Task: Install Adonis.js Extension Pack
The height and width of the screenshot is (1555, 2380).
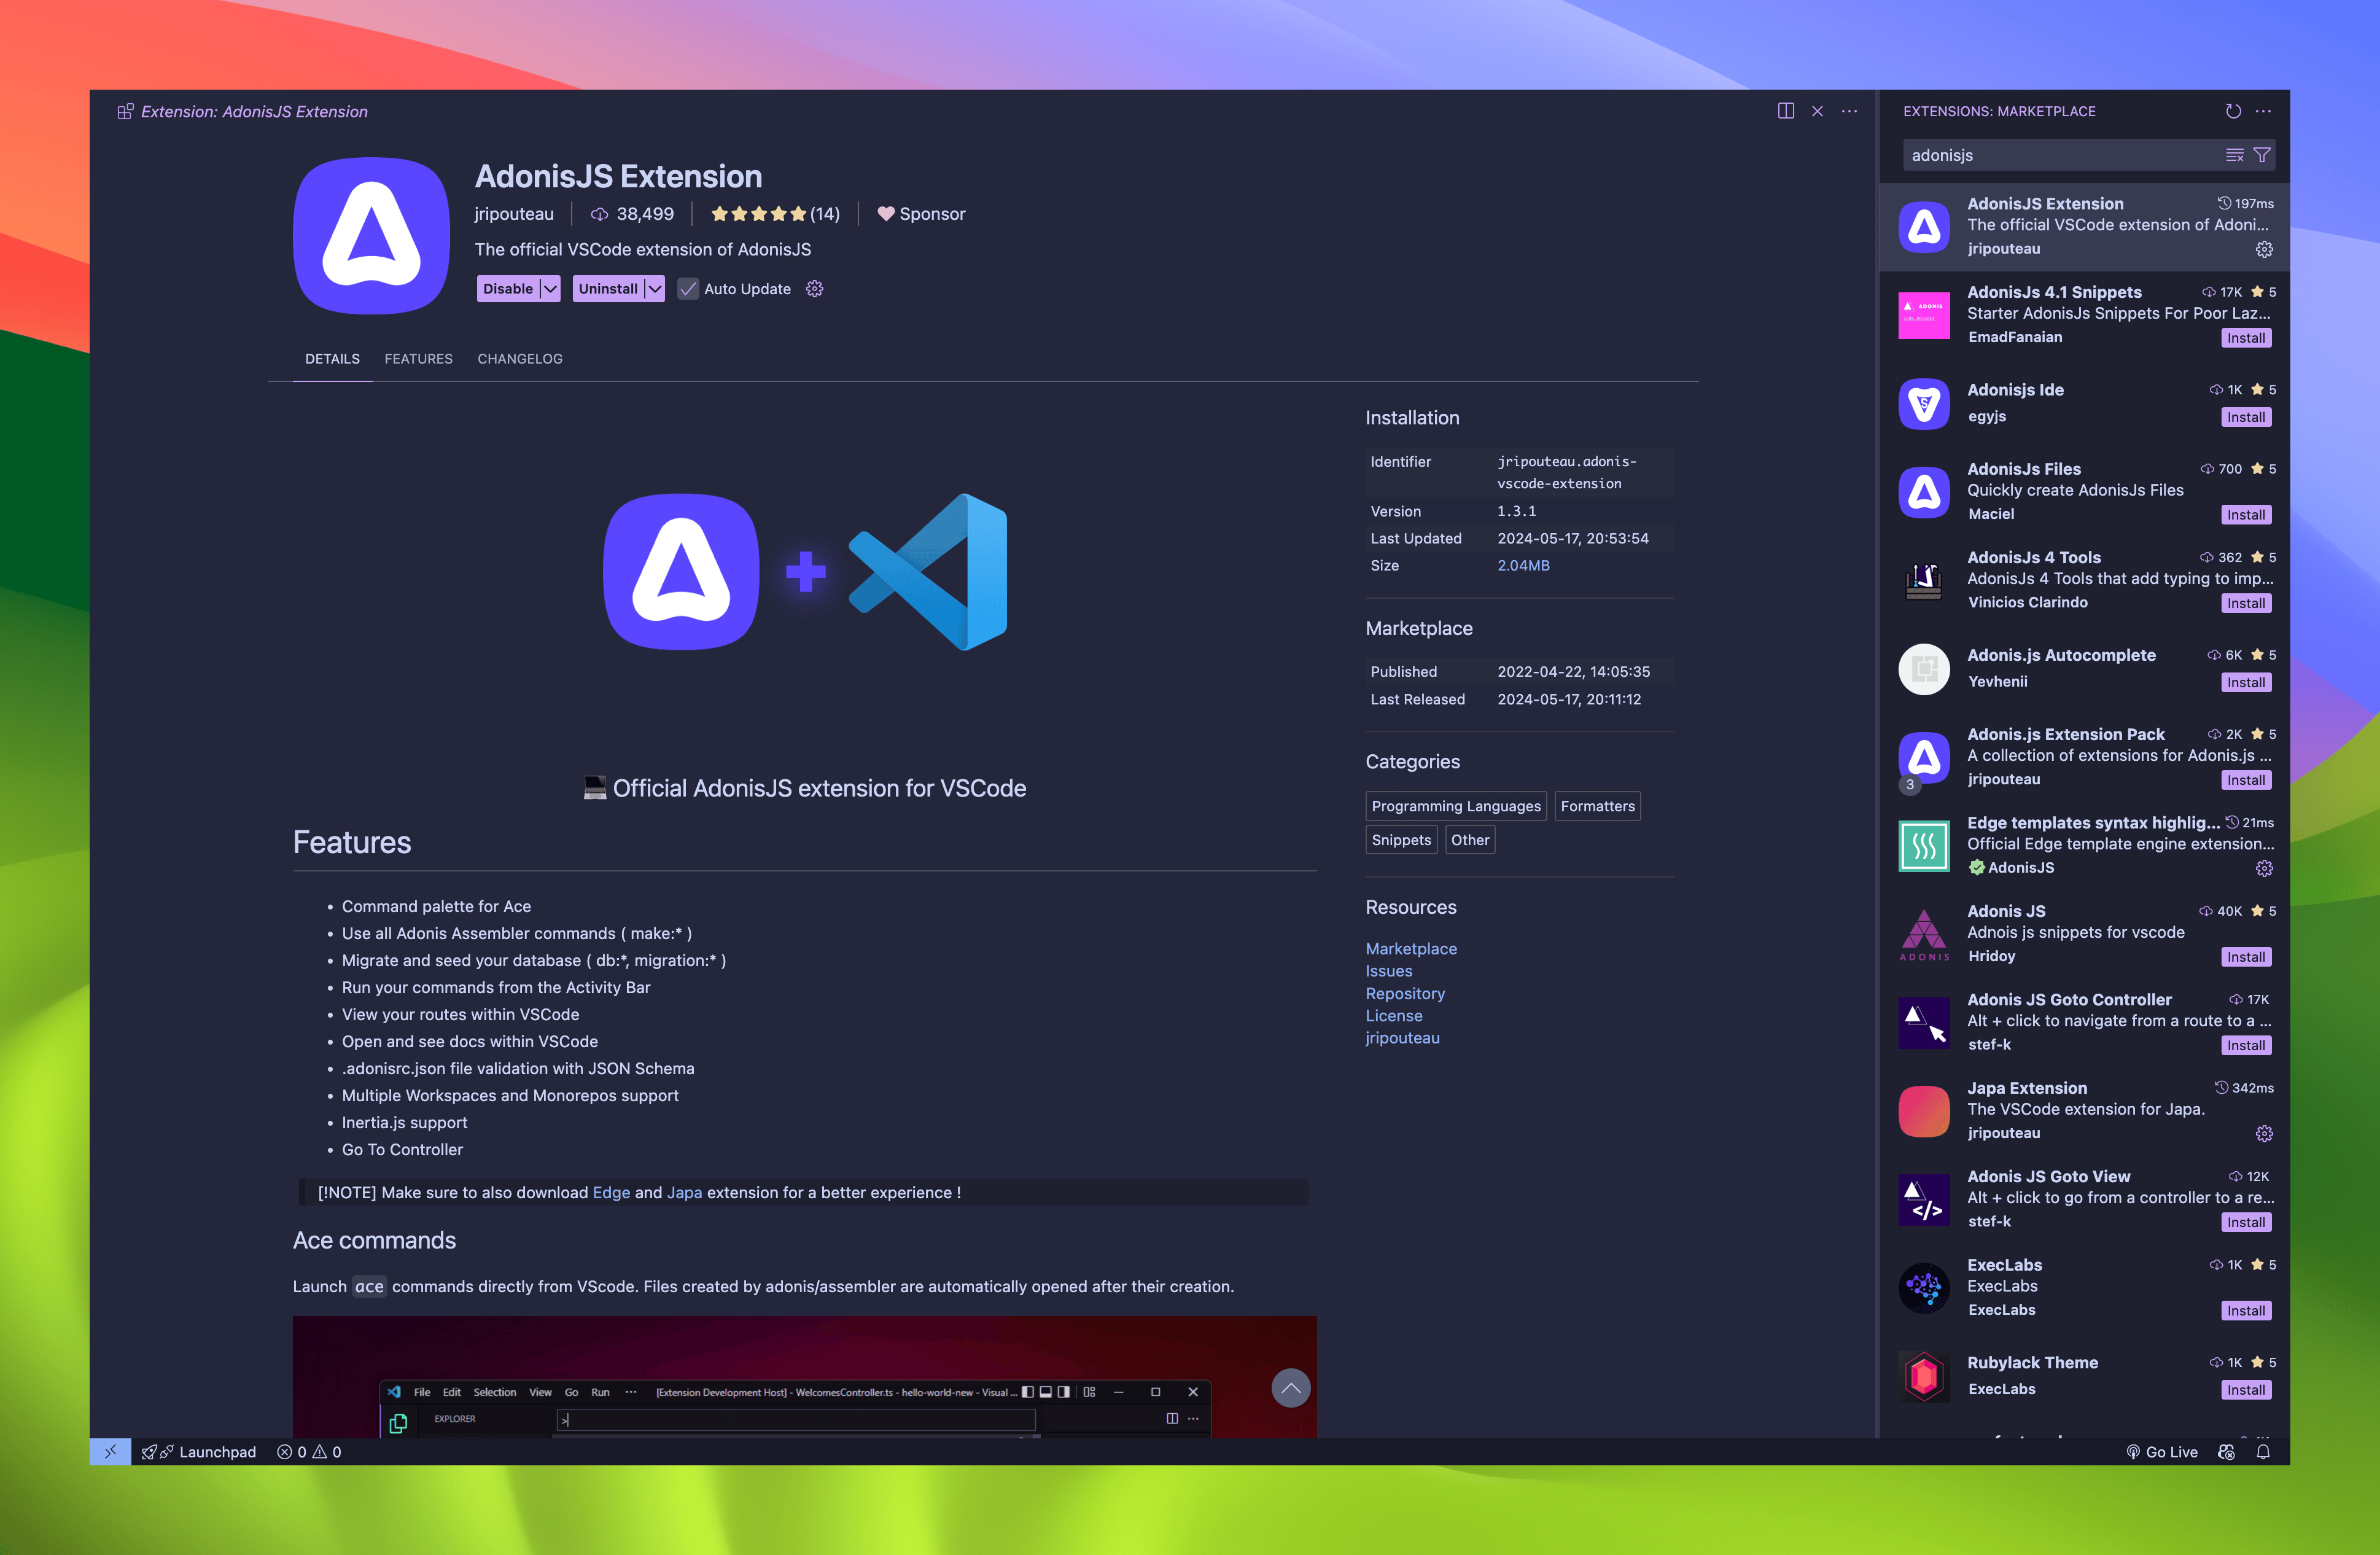Action: coord(2245,780)
